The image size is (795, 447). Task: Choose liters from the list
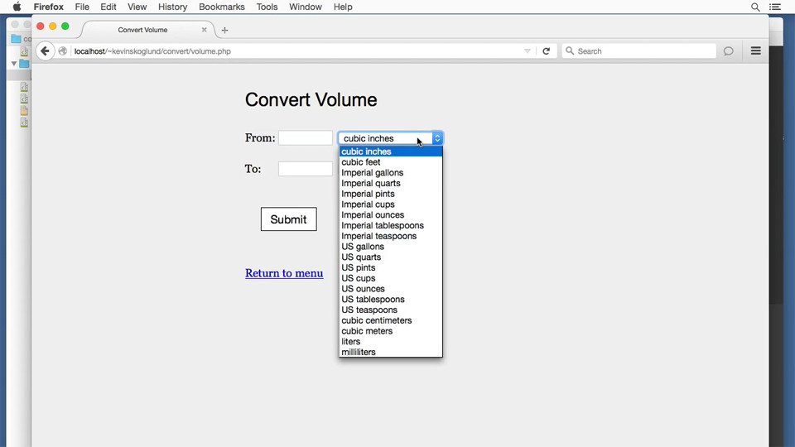(390, 342)
